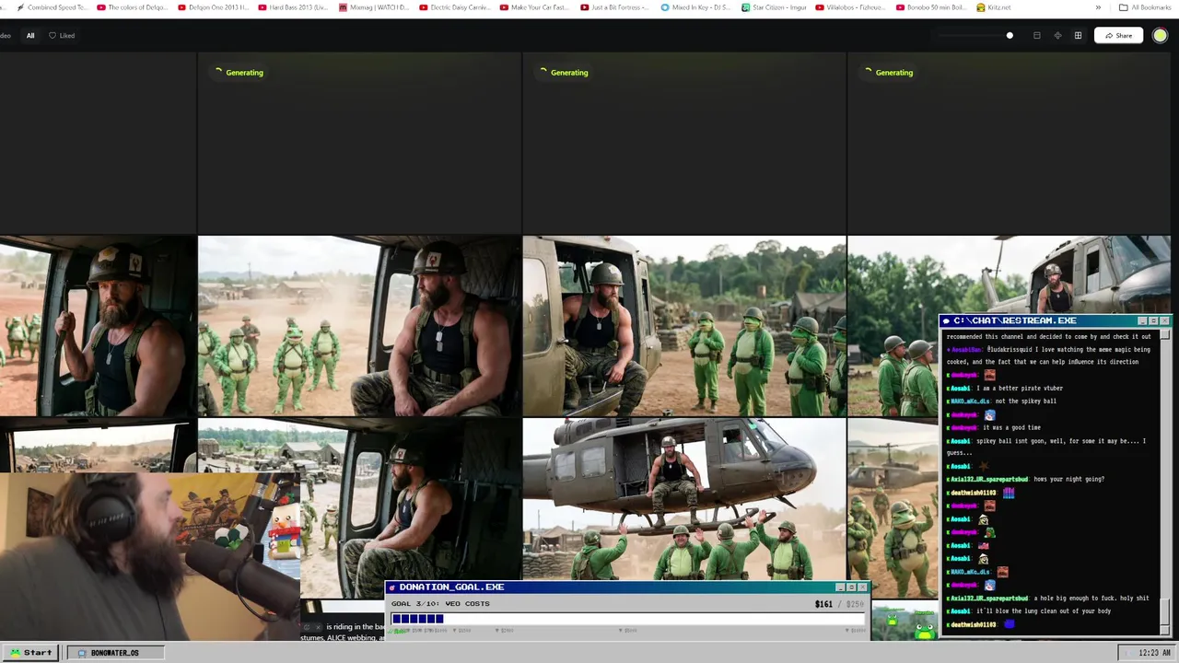Open image of frog soldiers lined up on dirt

[x=358, y=326]
